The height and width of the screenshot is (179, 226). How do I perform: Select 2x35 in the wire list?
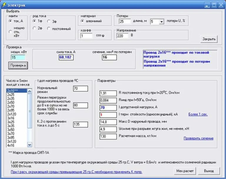tap(17, 98)
